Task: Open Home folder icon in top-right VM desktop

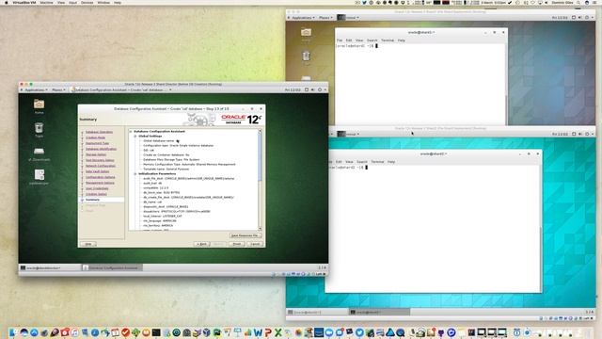Action: pos(306,32)
